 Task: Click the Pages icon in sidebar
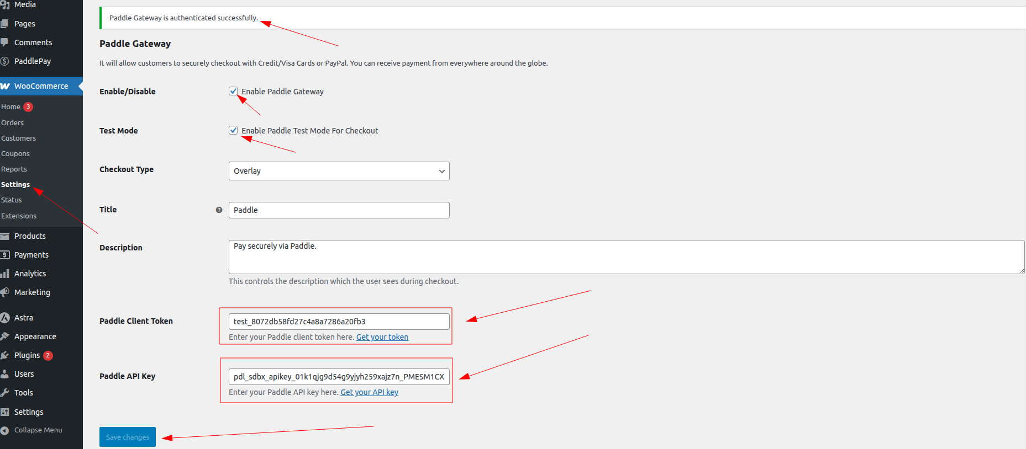point(4,24)
